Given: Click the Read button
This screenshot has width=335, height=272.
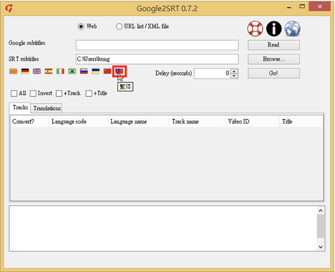Looking at the screenshot, I should [x=274, y=45].
